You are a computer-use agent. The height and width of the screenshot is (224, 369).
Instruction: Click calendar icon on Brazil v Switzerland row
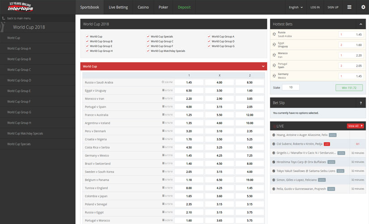(163, 163)
